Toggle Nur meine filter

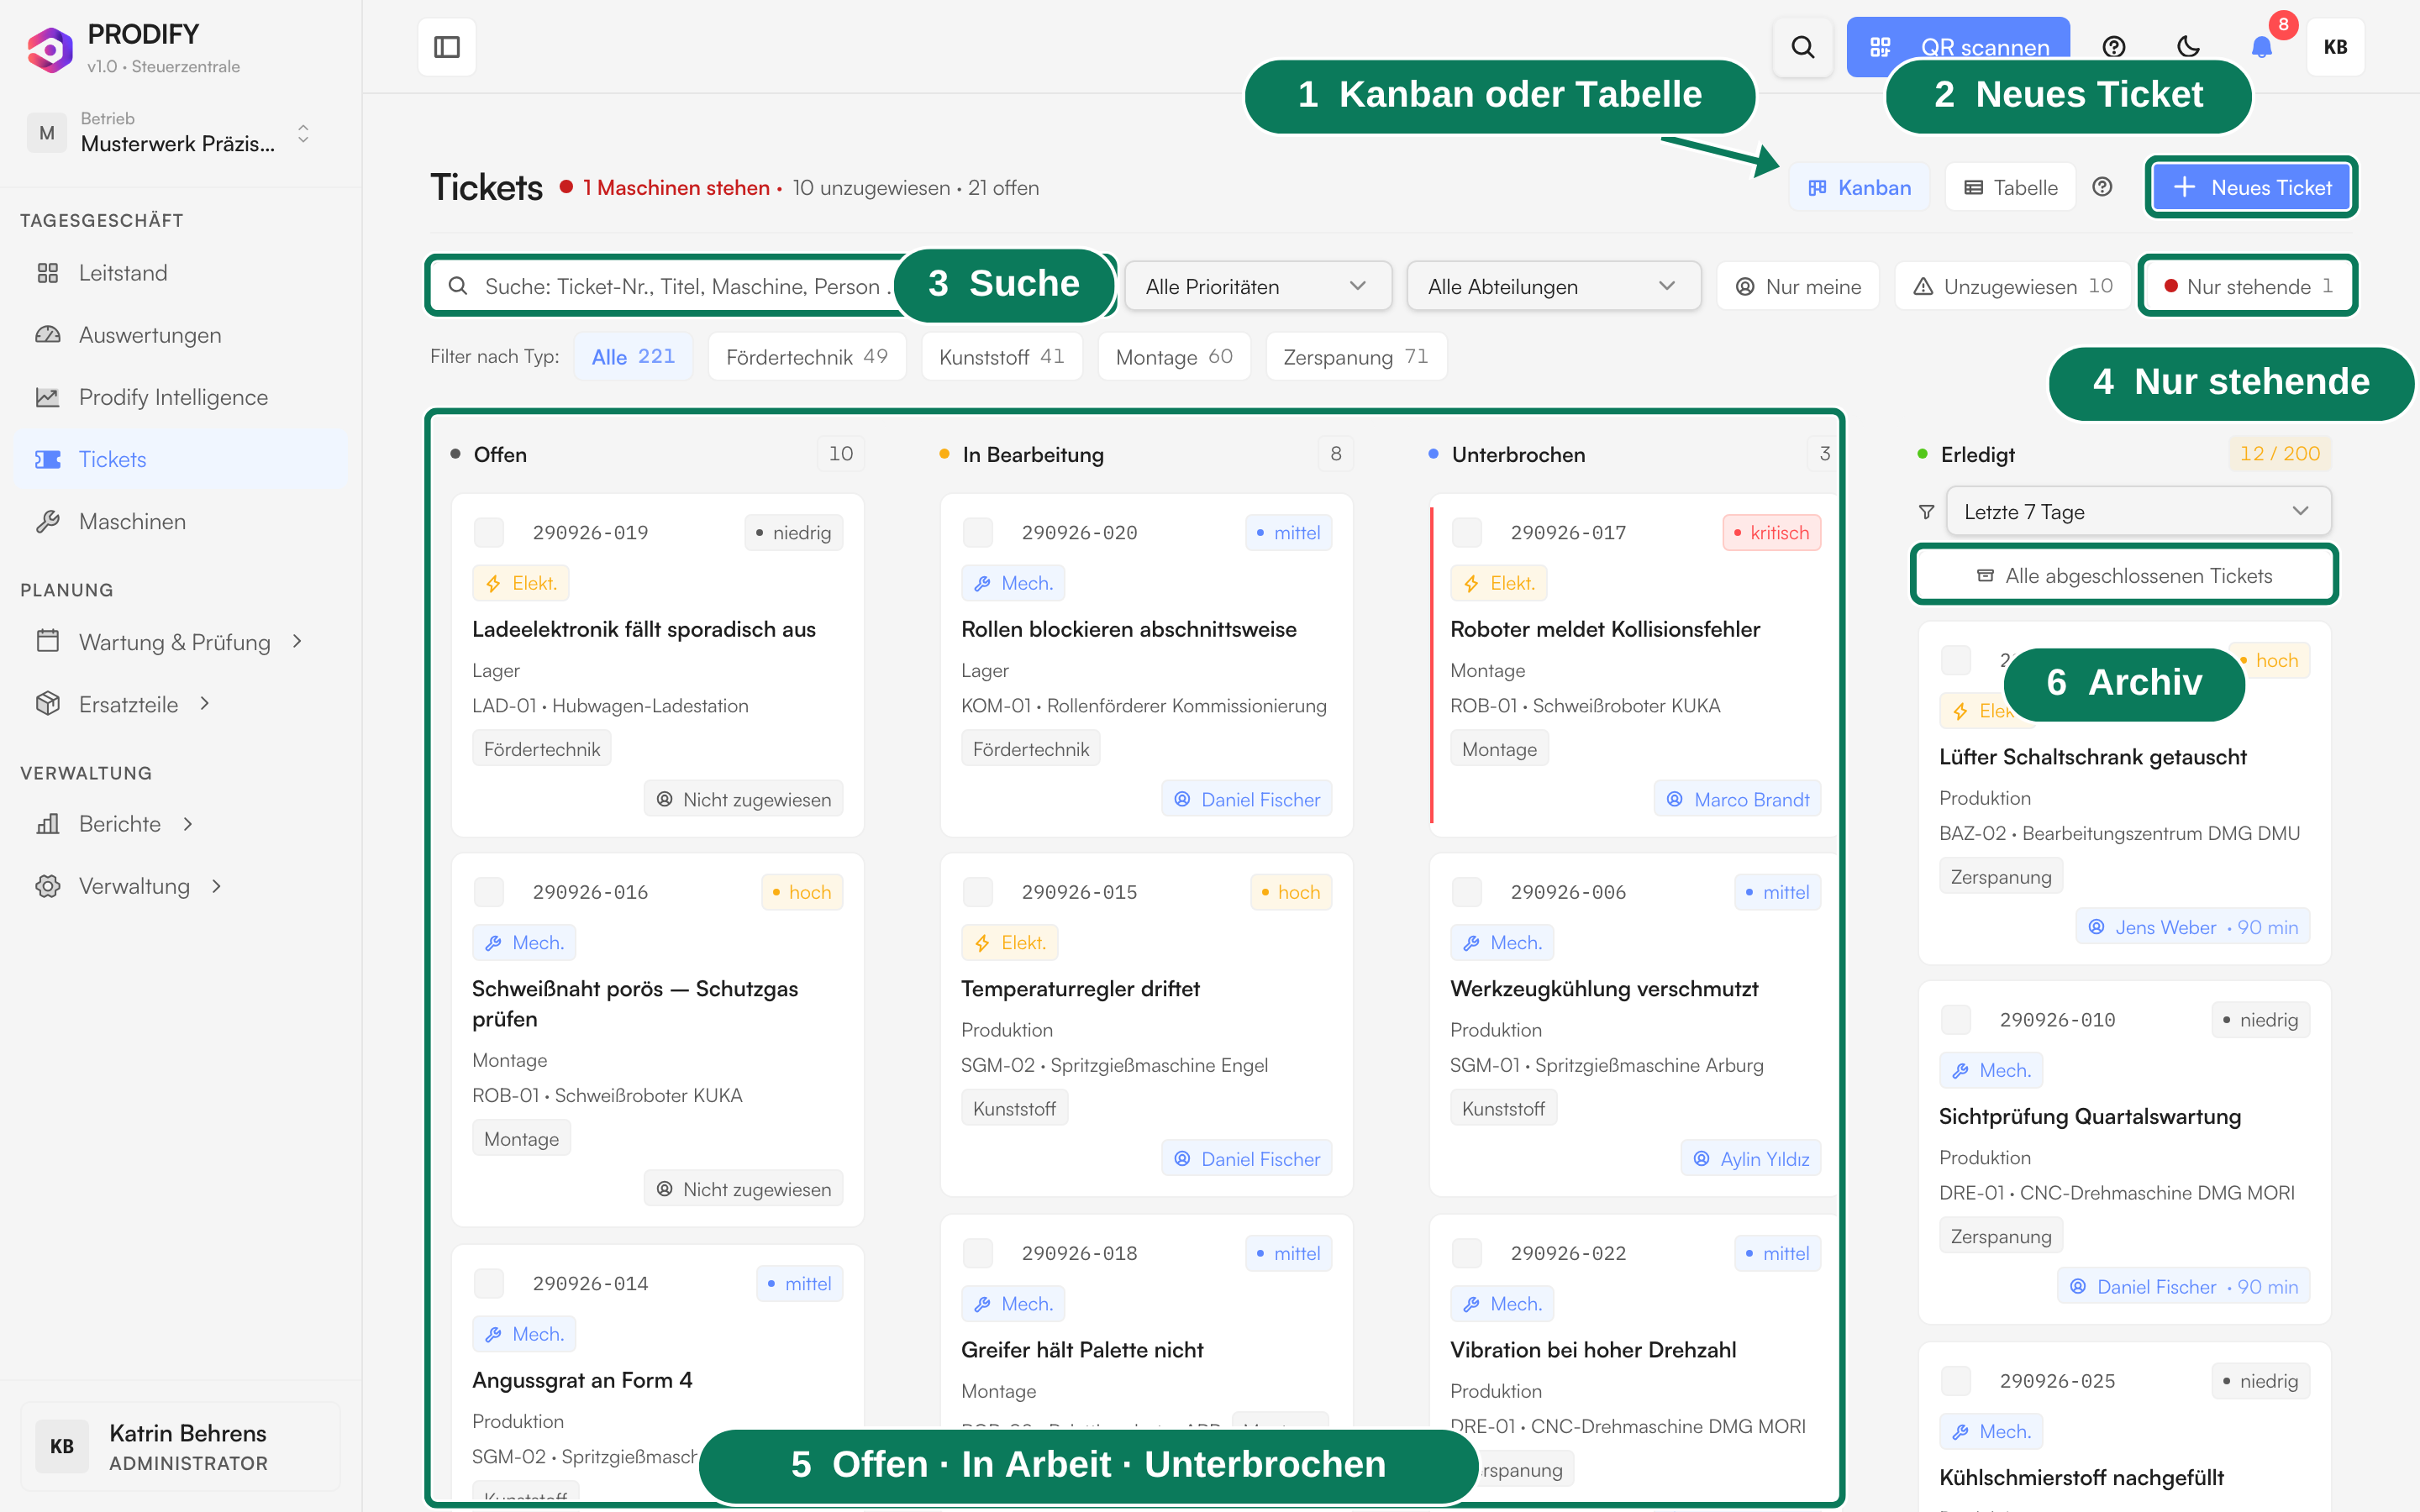coord(1799,287)
